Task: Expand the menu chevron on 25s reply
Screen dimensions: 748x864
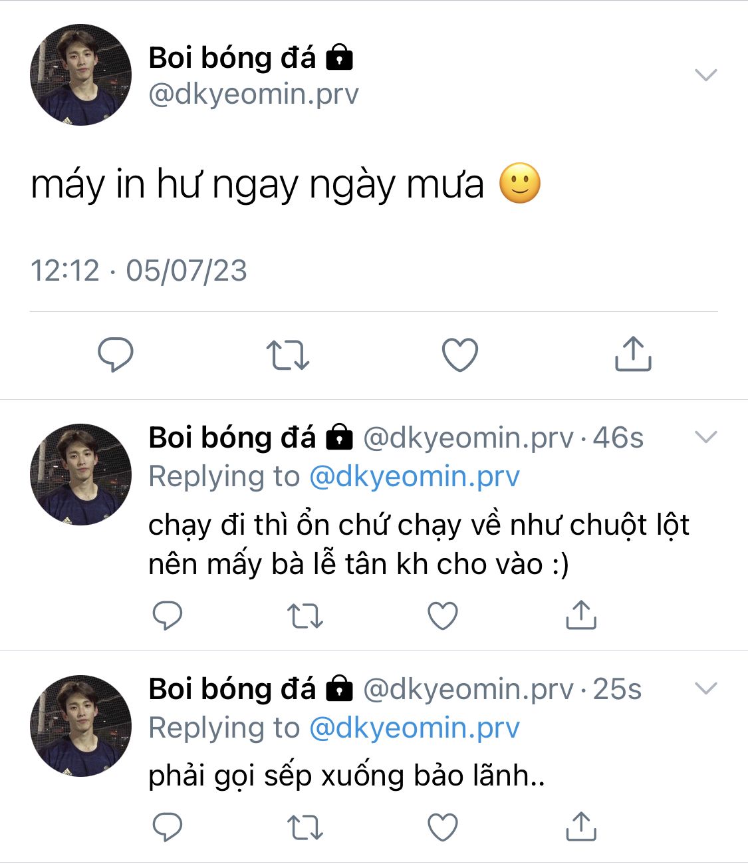Action: (705, 688)
